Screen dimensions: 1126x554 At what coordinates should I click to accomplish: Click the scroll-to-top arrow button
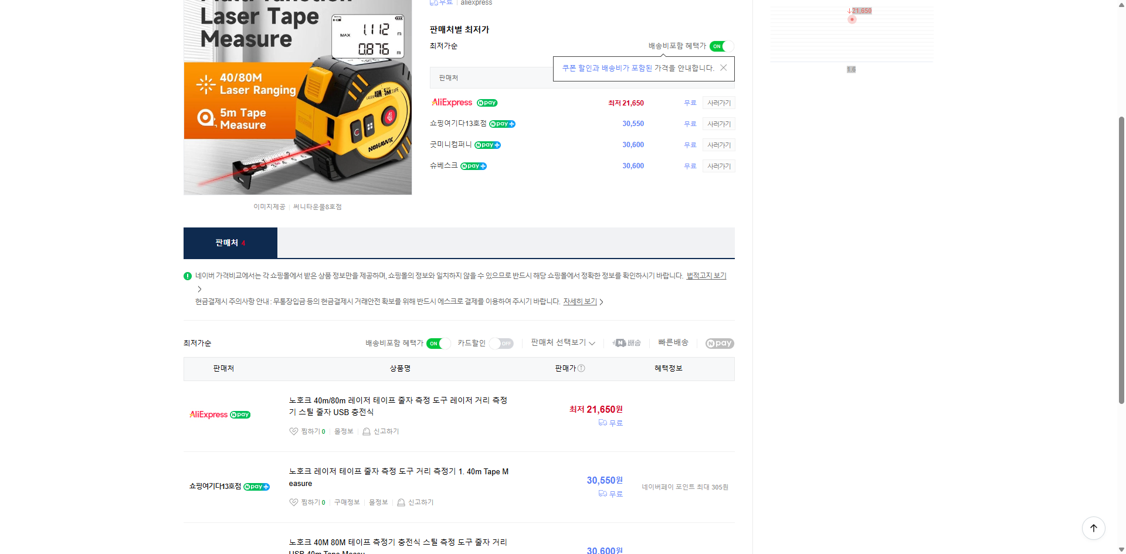coord(1093,528)
